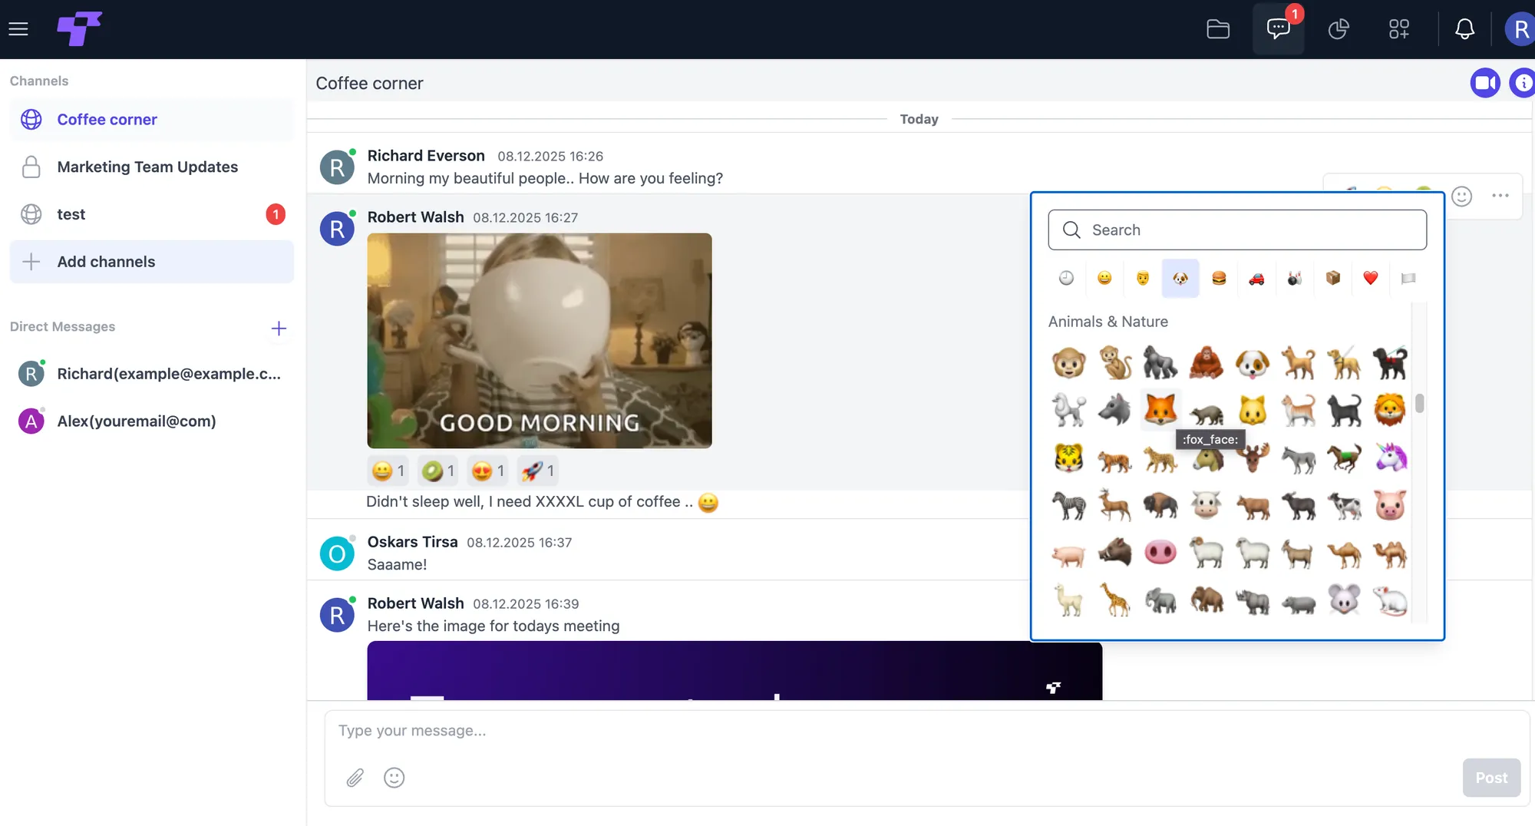Toggle the rocket reaction on Robert's message
The height and width of the screenshot is (826, 1535).
[x=539, y=471]
